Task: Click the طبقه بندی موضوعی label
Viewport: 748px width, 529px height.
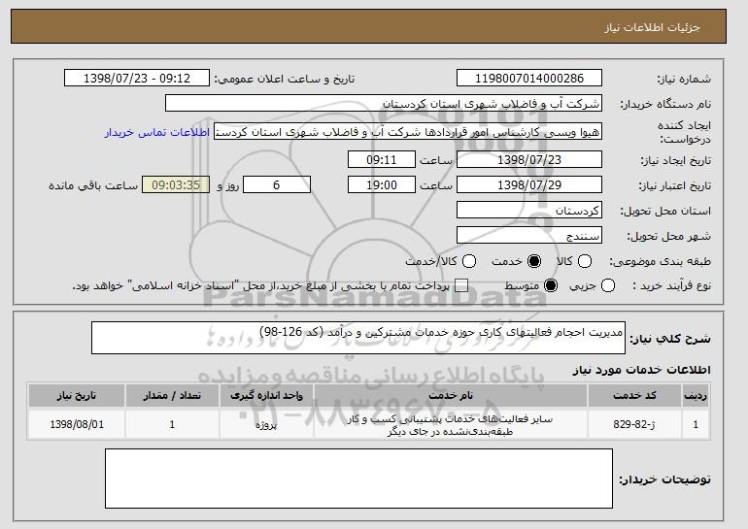Action: point(661,261)
